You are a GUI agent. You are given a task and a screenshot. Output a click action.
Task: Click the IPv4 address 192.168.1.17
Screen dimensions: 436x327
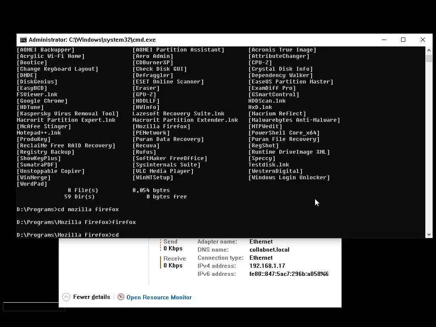[267, 266]
